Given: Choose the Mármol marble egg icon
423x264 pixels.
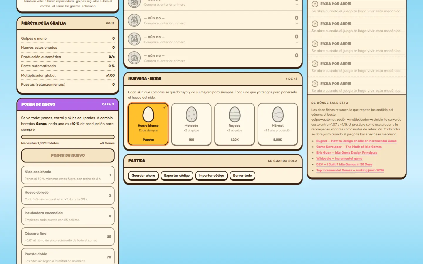Looking at the screenshot, I should tap(278, 114).
